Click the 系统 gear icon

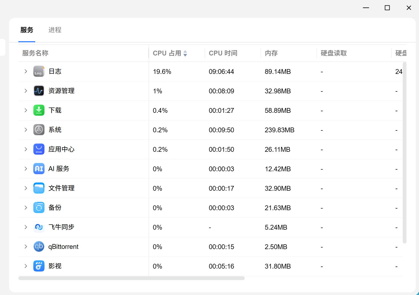39,130
